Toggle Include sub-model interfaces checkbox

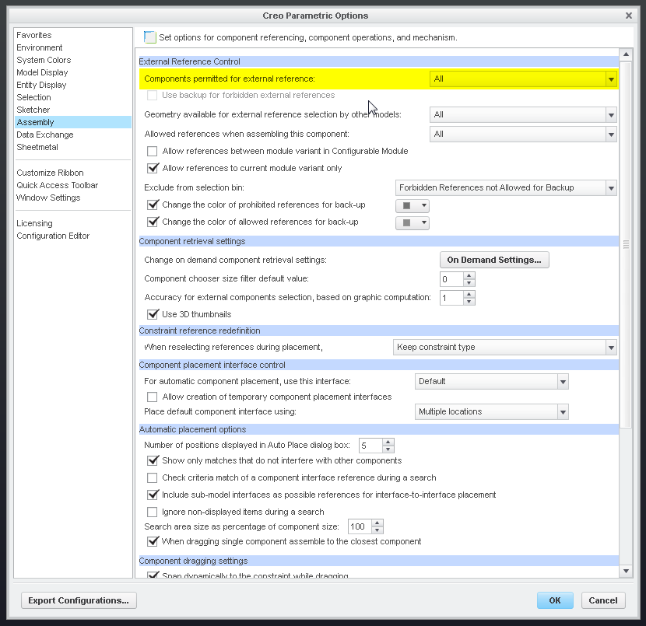pyautogui.click(x=153, y=495)
